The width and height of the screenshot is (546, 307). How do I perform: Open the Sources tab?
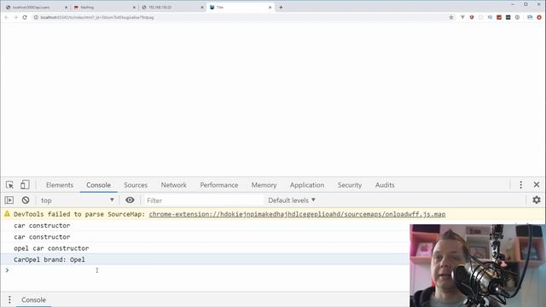136,185
